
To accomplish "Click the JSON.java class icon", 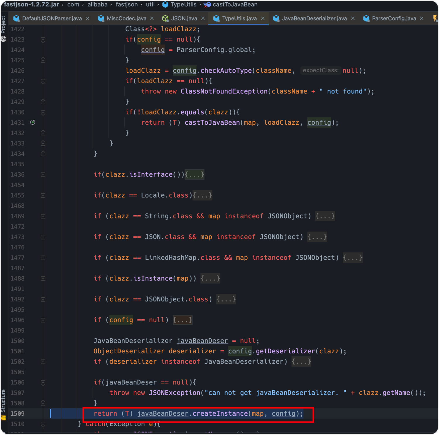I will tap(165, 18).
